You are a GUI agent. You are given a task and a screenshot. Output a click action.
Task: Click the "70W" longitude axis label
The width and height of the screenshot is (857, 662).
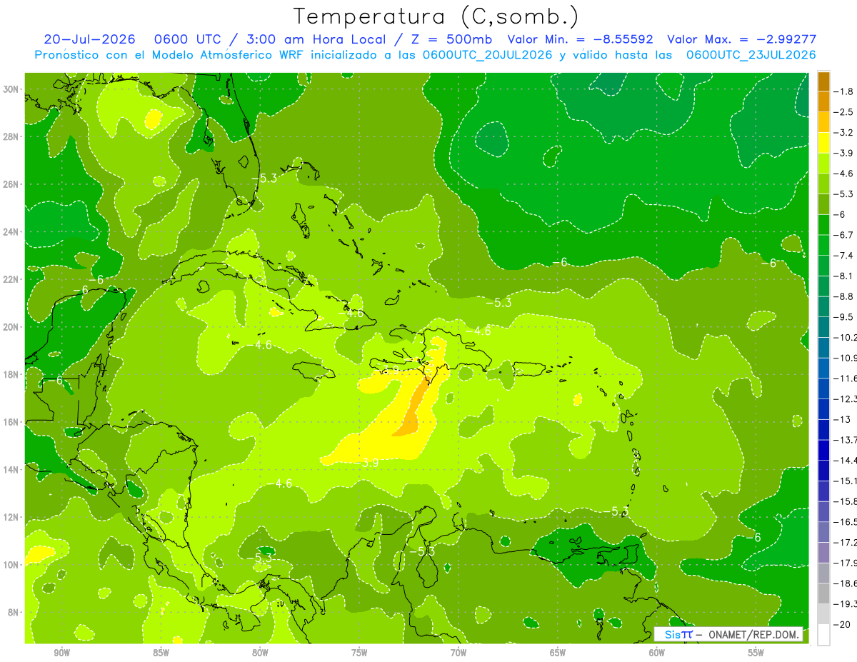[458, 653]
